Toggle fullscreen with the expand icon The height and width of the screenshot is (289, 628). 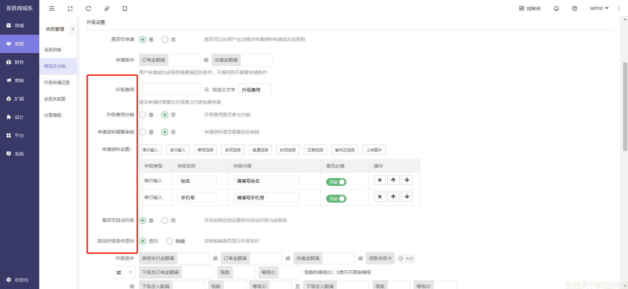(x=70, y=9)
